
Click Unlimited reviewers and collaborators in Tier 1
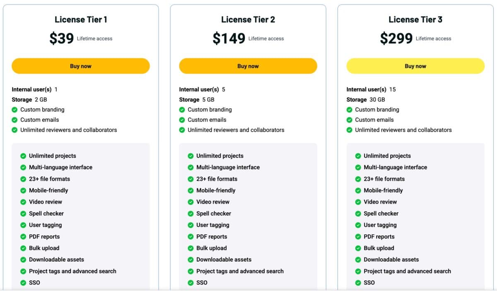pyautogui.click(x=68, y=130)
